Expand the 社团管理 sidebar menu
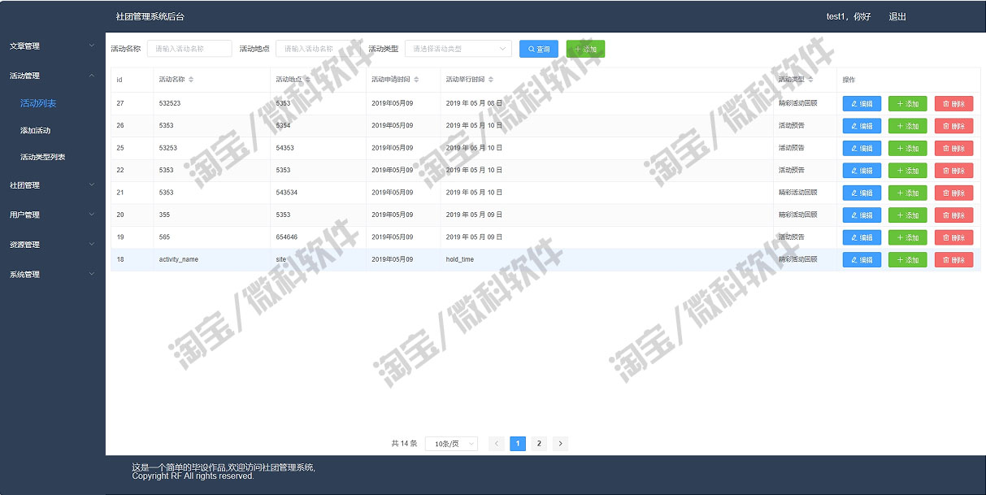 [53, 185]
